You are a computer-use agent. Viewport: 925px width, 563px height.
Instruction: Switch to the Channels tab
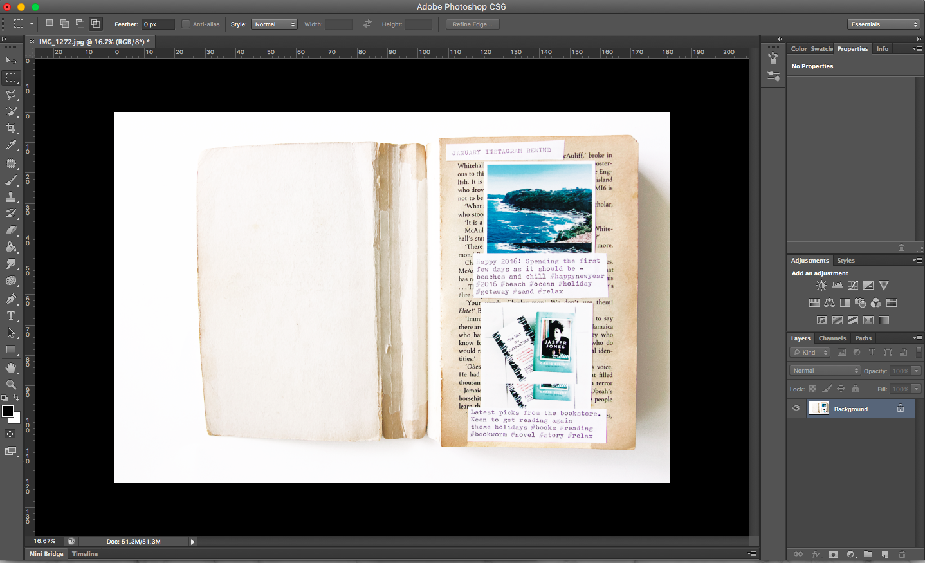click(832, 338)
